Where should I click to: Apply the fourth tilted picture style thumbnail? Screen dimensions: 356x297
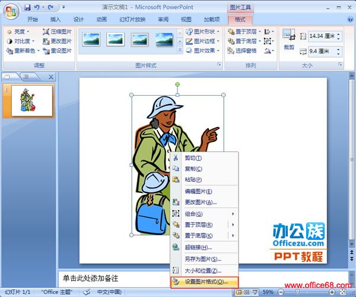164,40
